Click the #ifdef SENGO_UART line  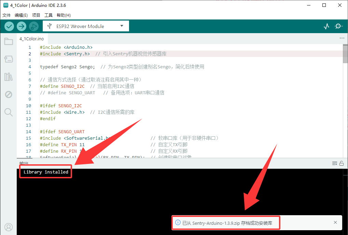62,132
